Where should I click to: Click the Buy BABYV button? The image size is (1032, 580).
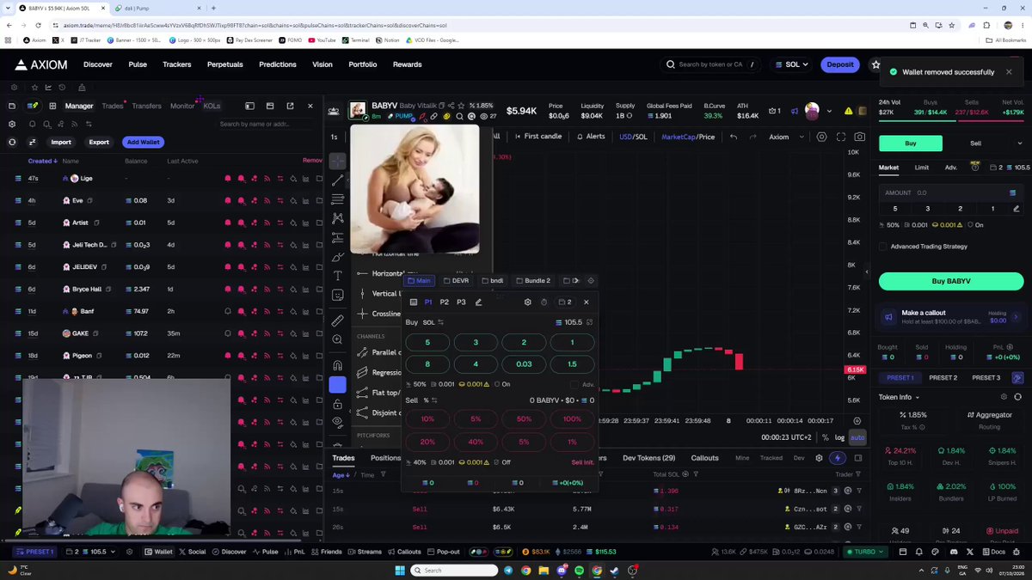951,281
